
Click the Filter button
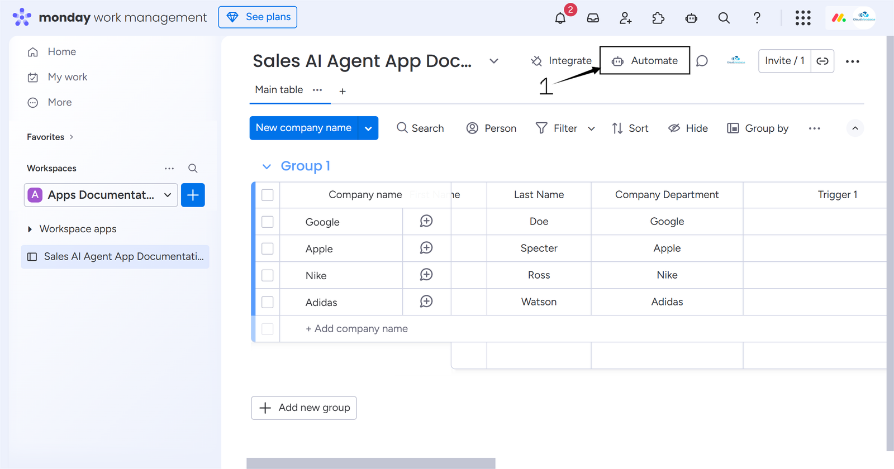coord(557,128)
